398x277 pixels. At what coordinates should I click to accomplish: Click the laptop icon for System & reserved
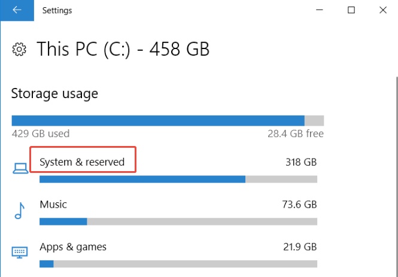[x=20, y=169]
